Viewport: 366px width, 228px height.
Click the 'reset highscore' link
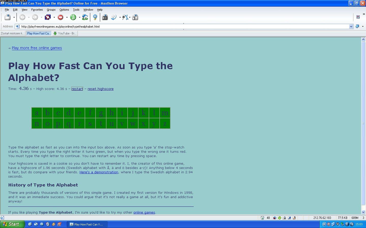[101, 89]
